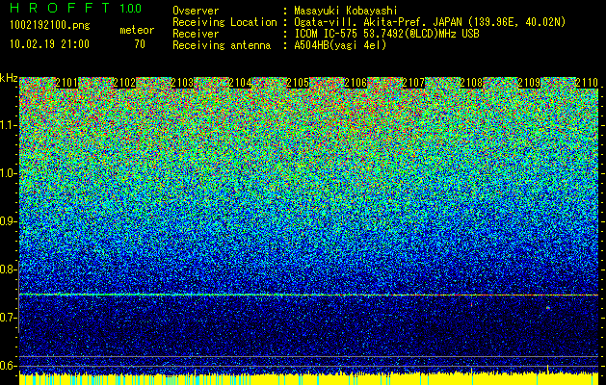This screenshot has width=606, height=385.
Task: Click the kHz axis unit label
Action: click(x=9, y=78)
